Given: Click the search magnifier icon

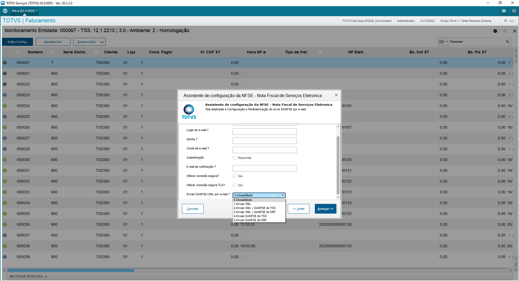Looking at the screenshot, I should (x=507, y=42).
